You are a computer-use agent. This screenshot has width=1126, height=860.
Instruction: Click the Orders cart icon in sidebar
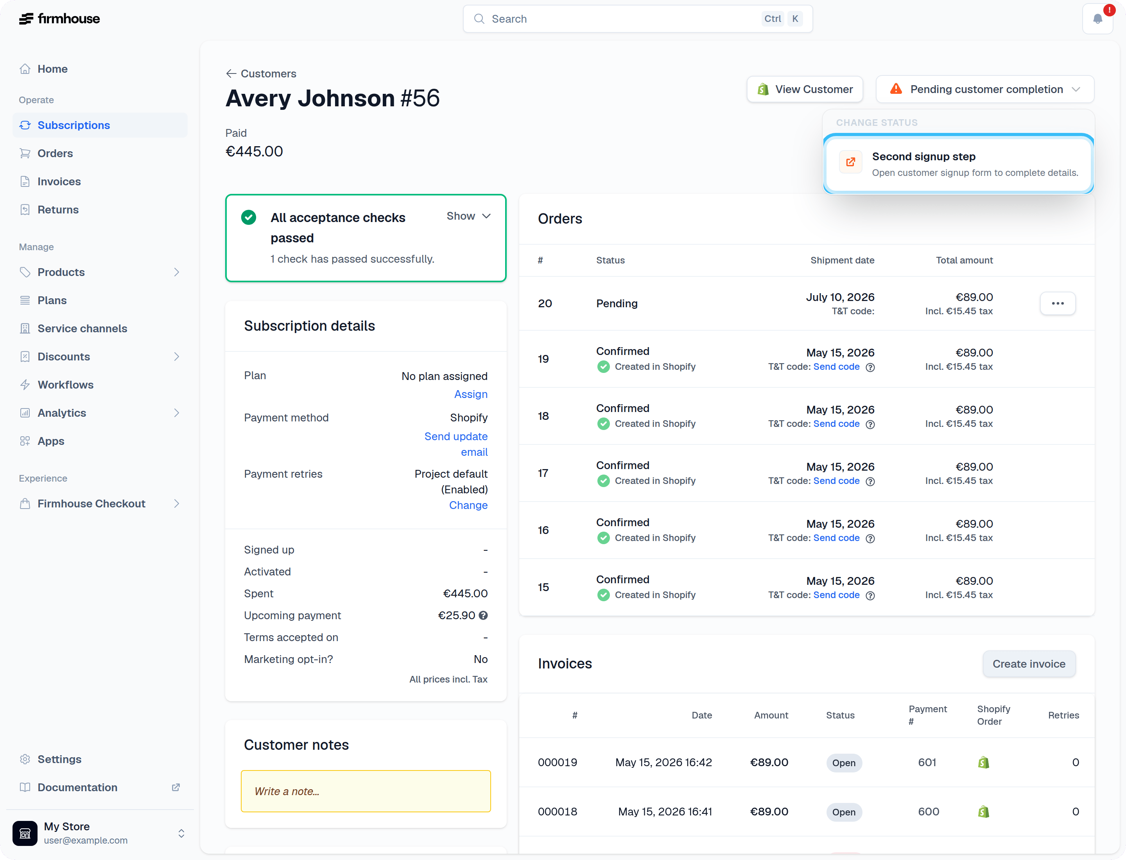click(25, 154)
